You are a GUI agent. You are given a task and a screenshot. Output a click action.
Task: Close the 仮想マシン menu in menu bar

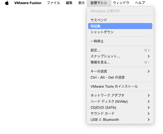click(99, 3)
